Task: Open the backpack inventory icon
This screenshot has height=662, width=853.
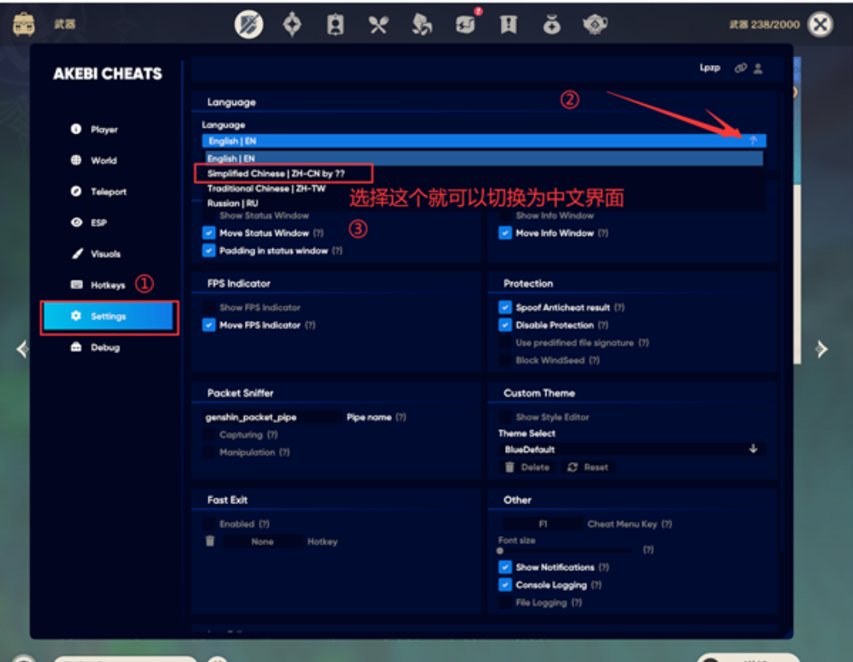Action: click(x=24, y=24)
